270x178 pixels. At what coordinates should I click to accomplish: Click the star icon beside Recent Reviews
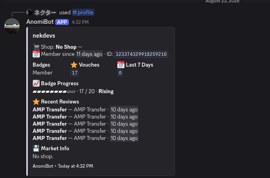pyautogui.click(x=36, y=101)
